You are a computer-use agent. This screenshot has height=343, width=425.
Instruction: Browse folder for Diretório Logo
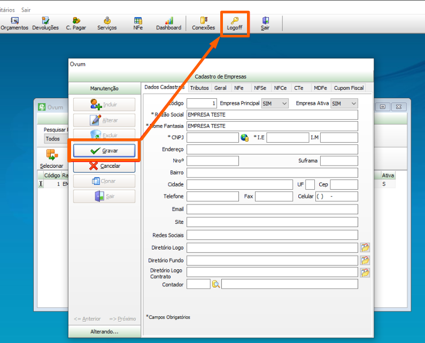[365, 248]
